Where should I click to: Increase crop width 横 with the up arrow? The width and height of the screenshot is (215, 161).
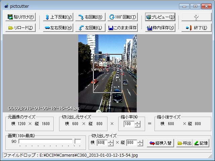(x=111, y=141)
